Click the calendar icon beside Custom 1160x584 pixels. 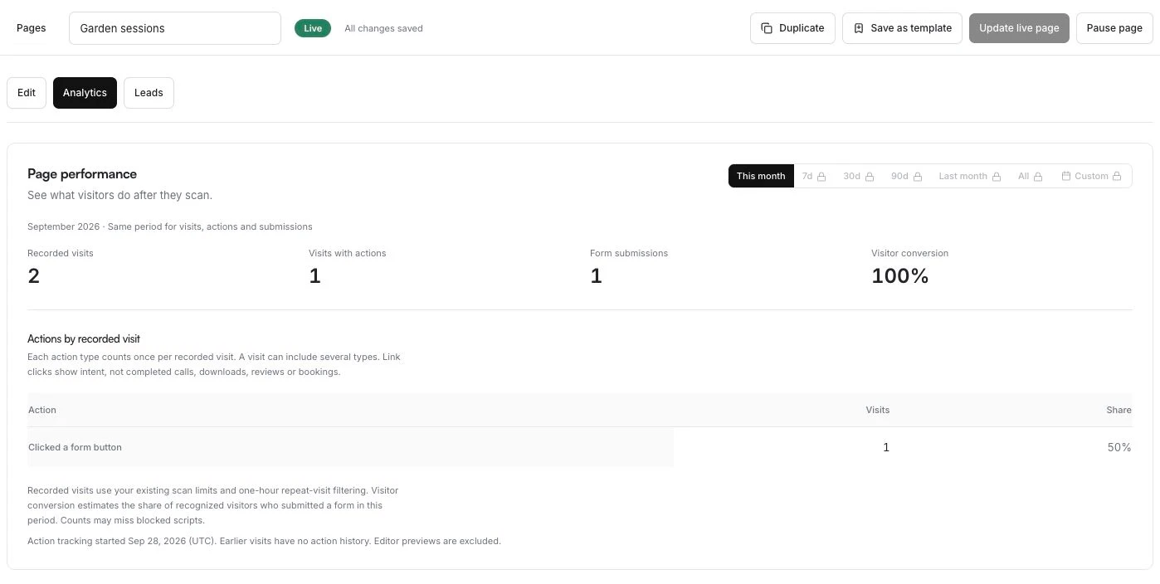tap(1066, 176)
